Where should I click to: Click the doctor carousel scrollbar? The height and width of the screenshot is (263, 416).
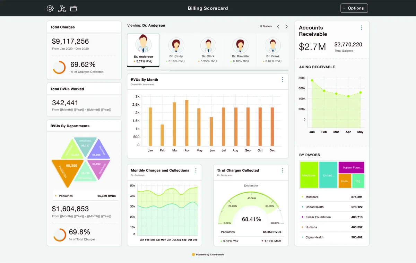click(x=208, y=70)
